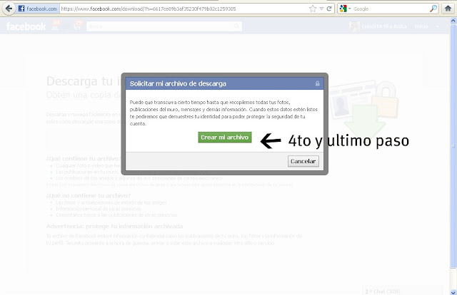The height and width of the screenshot is (295, 457).
Task: Click in the Google search input box
Action: pyautogui.click(x=391, y=9)
